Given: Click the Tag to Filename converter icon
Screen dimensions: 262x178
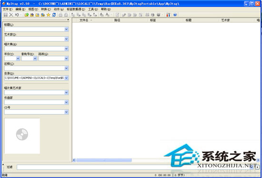Looking at the screenshot, I should click(x=73, y=15).
